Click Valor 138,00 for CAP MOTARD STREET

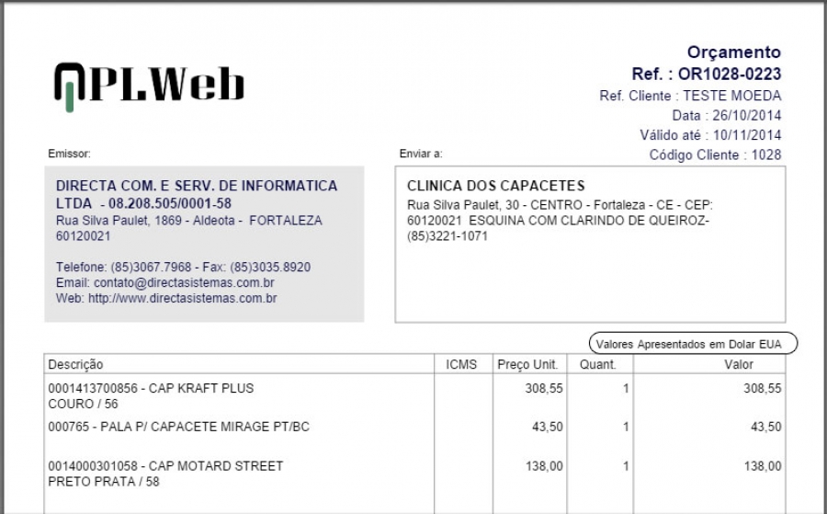tap(762, 466)
